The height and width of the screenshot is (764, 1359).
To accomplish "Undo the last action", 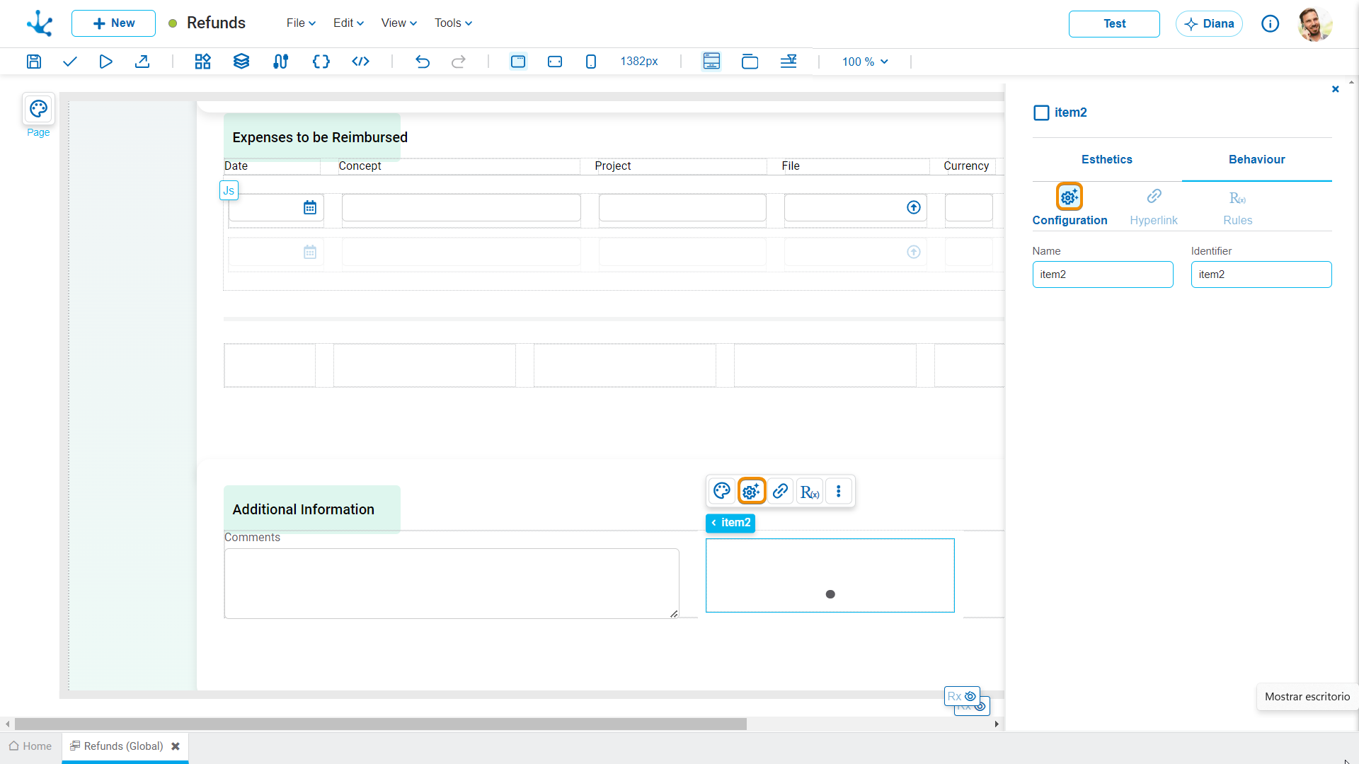I will (423, 62).
